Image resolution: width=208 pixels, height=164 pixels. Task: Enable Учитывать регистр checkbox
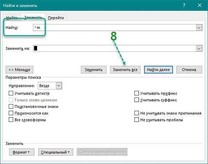click(11, 93)
